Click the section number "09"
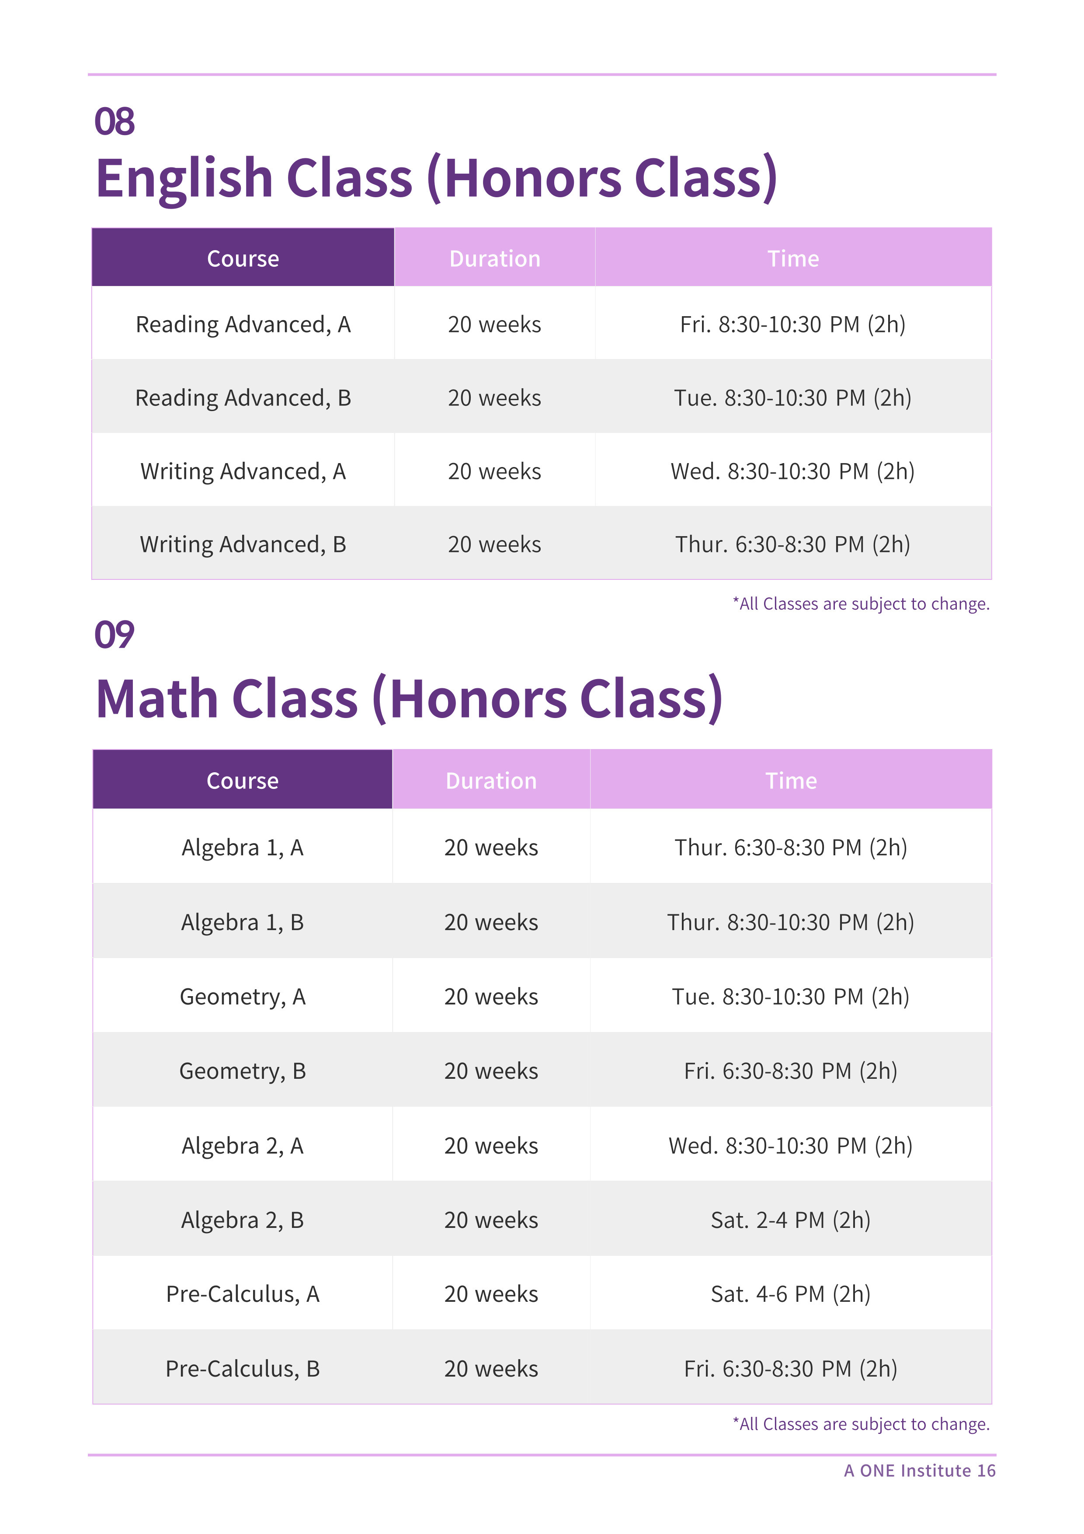Viewport: 1084px width, 1534px height. coord(114,635)
